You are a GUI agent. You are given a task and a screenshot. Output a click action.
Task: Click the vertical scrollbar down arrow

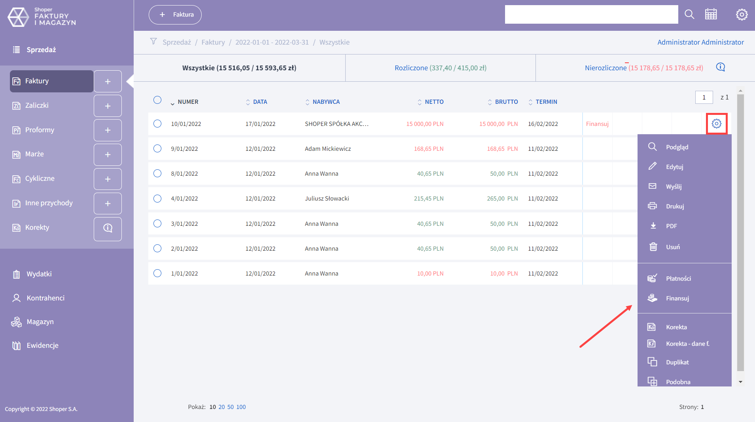tap(740, 382)
